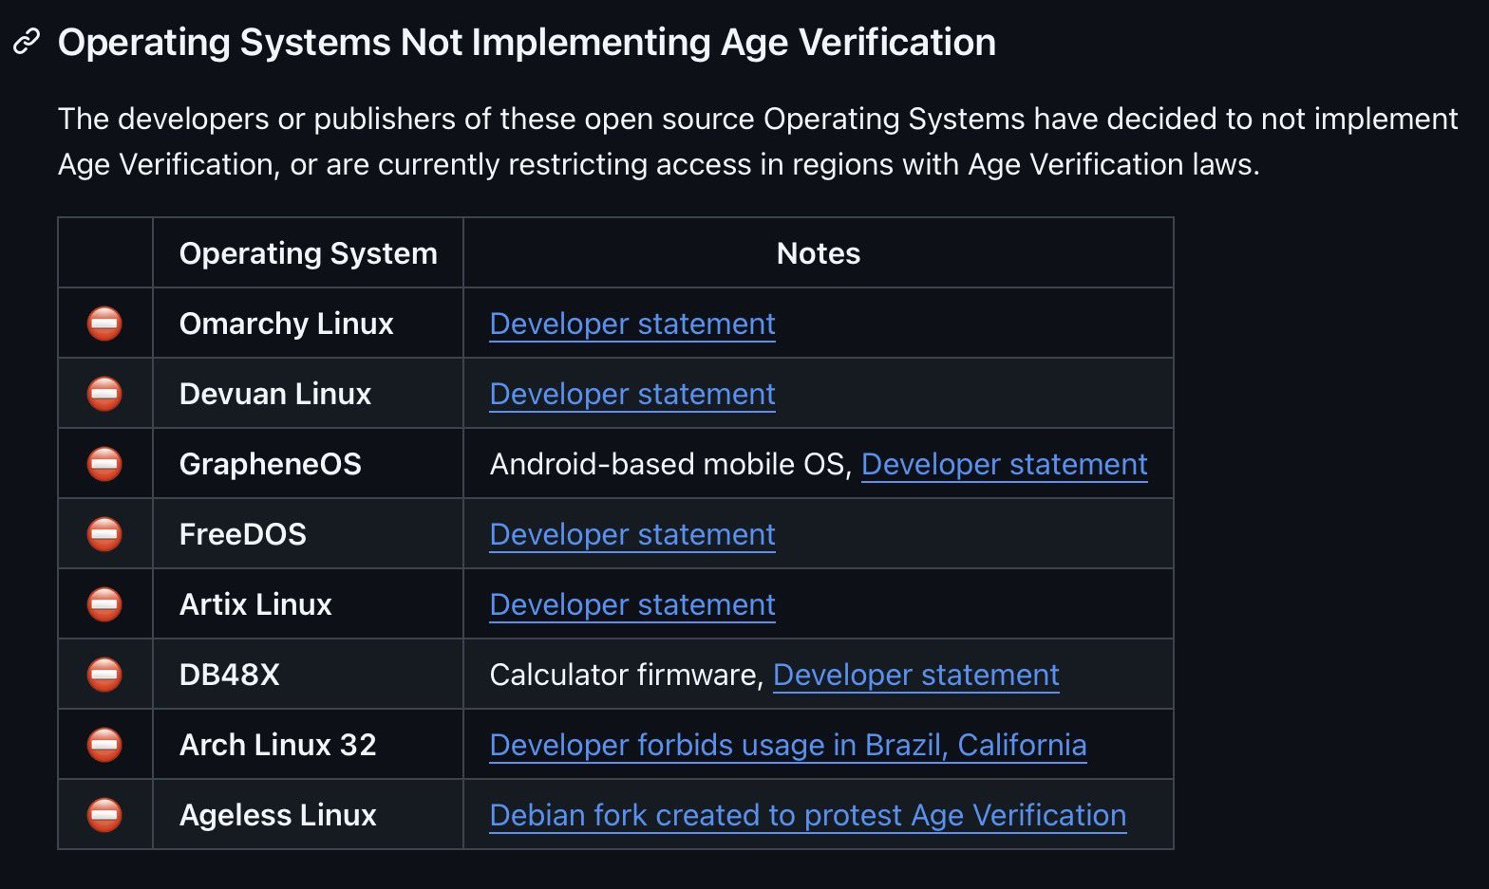Open Omarchy Linux developer statement link
1489x889 pixels.
632,324
